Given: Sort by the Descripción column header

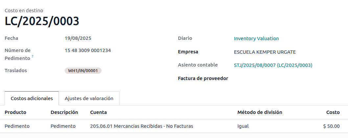Looking at the screenshot, I should pos(64,112).
